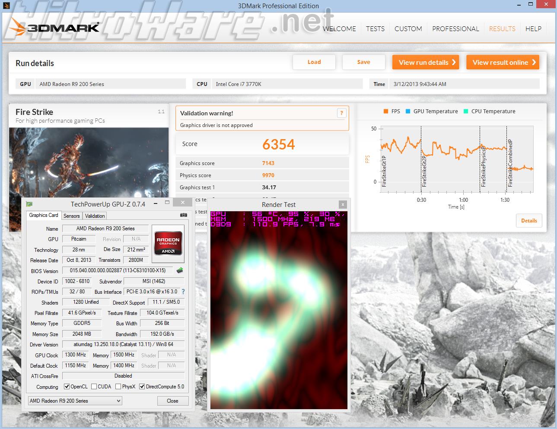This screenshot has width=557, height=429.
Task: Open the AMD Radeon R9 200 Series dropdown
Action: [75, 401]
